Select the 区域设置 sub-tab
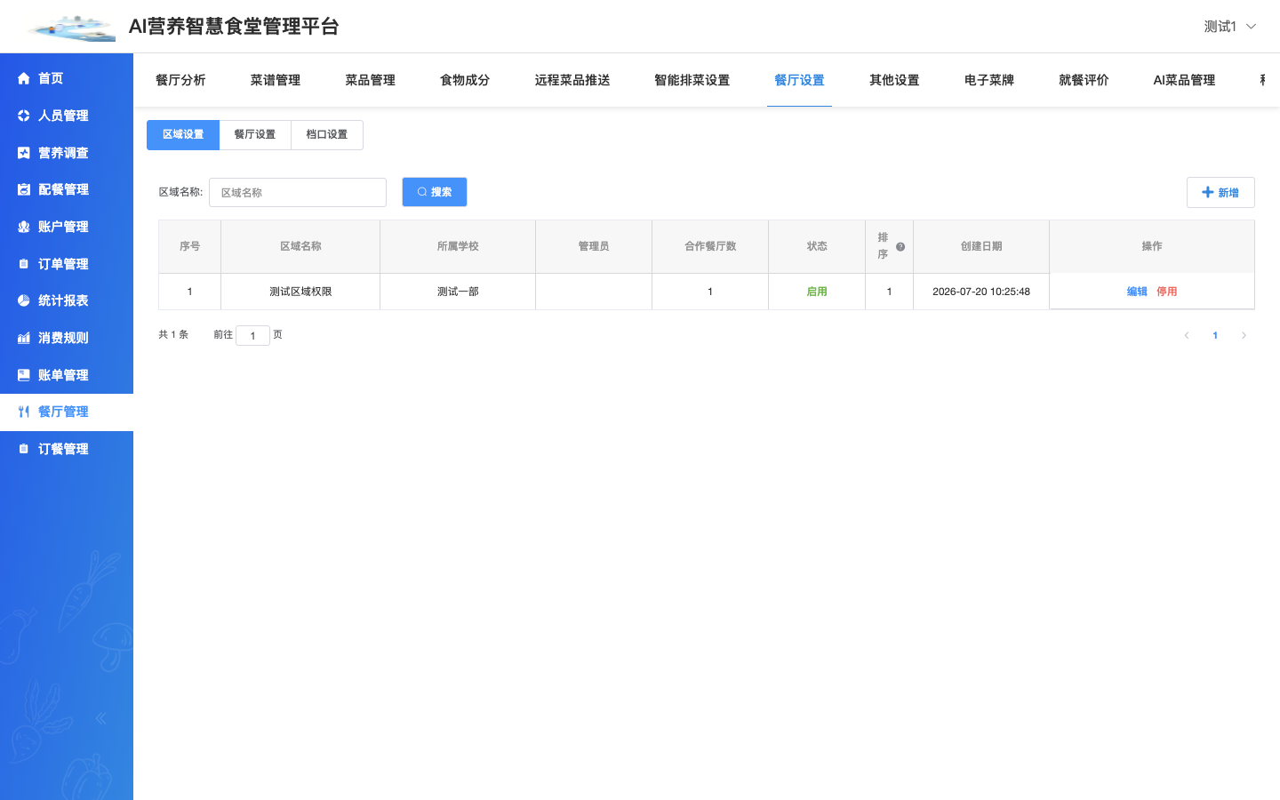 183,135
